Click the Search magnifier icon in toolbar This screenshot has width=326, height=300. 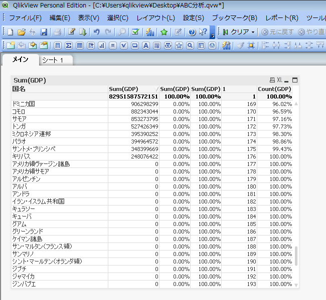point(122,32)
